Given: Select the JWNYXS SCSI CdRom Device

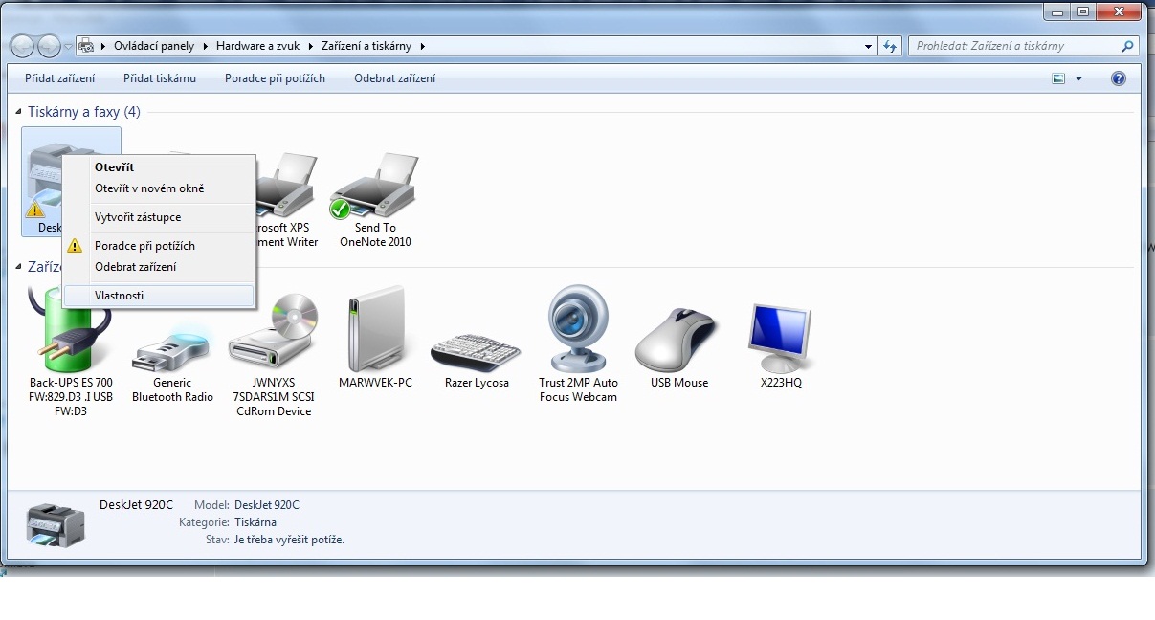Looking at the screenshot, I should point(274,356).
